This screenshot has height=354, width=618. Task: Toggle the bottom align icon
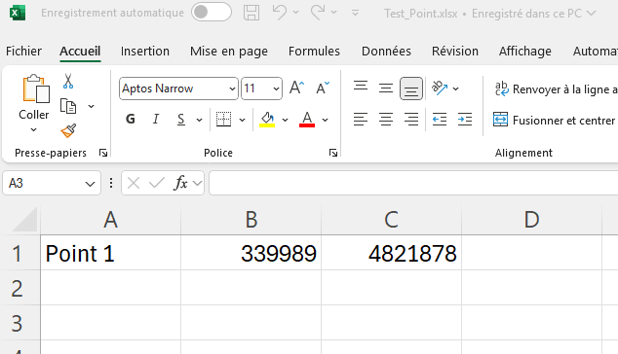[411, 88]
